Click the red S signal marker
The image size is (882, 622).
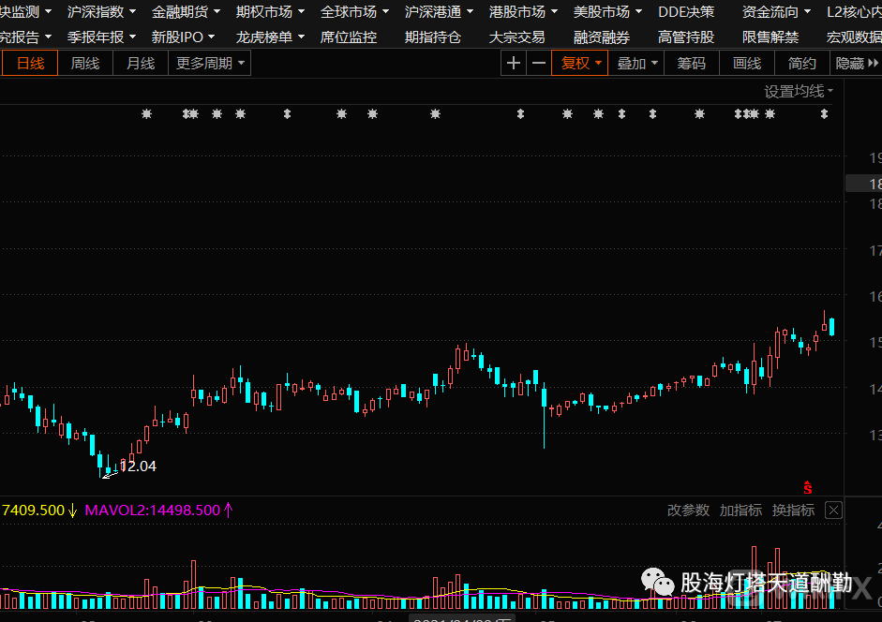tap(807, 487)
